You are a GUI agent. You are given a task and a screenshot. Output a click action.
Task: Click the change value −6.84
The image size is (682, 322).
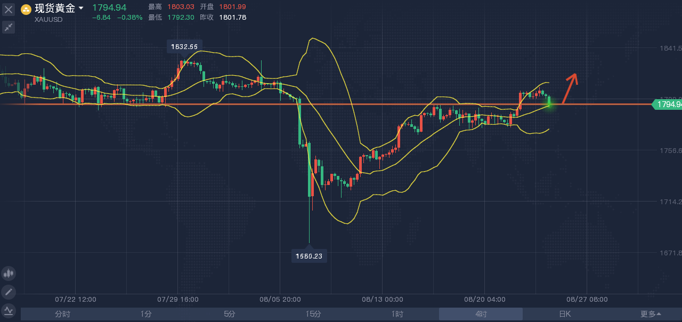coord(101,18)
